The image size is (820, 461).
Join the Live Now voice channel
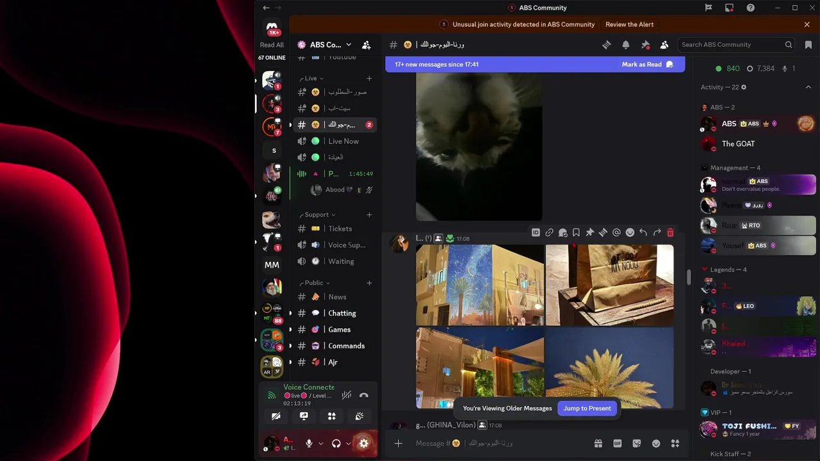coord(335,141)
